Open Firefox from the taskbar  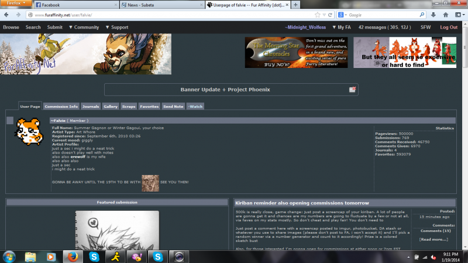pyautogui.click(x=73, y=256)
